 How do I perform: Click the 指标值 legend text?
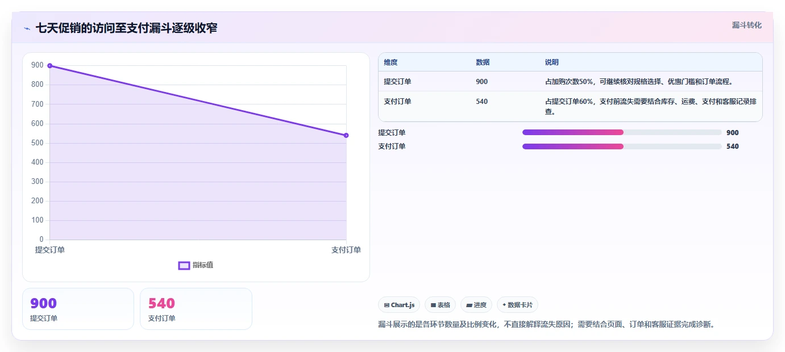[x=203, y=265]
